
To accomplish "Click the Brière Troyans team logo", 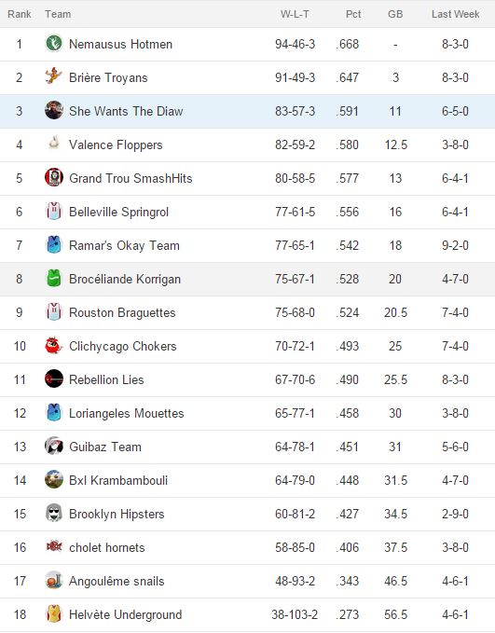I will pyautogui.click(x=54, y=76).
